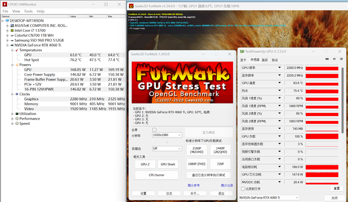Click the Utilization node icon
This screenshot has height=202, width=348.
click(17, 114)
